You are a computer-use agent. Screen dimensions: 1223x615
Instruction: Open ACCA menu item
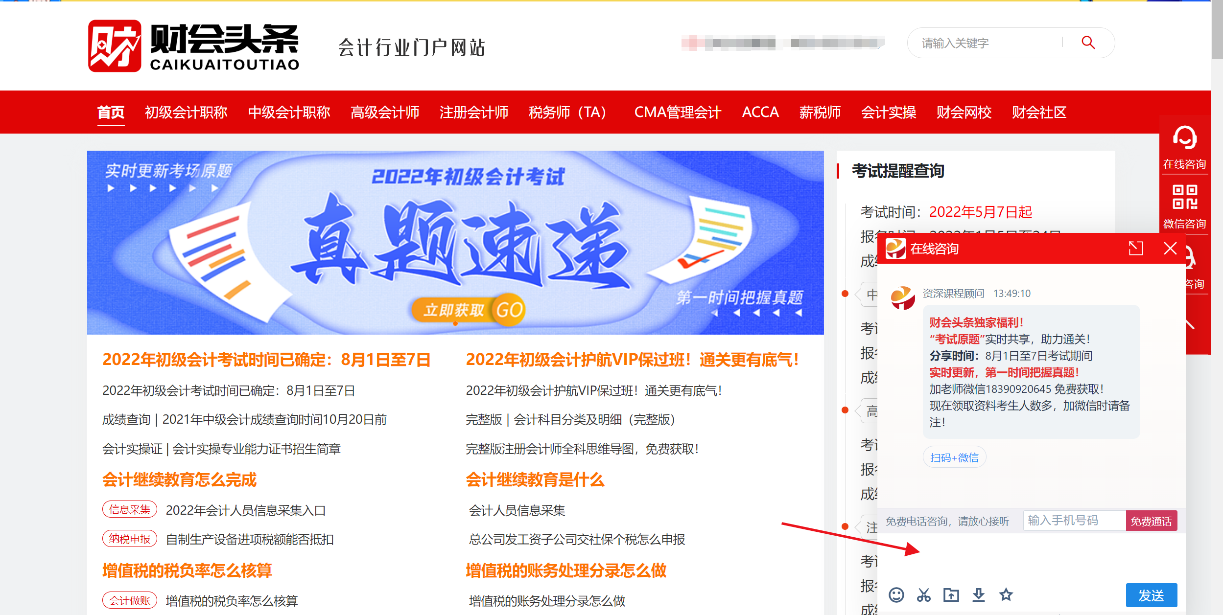coord(760,112)
